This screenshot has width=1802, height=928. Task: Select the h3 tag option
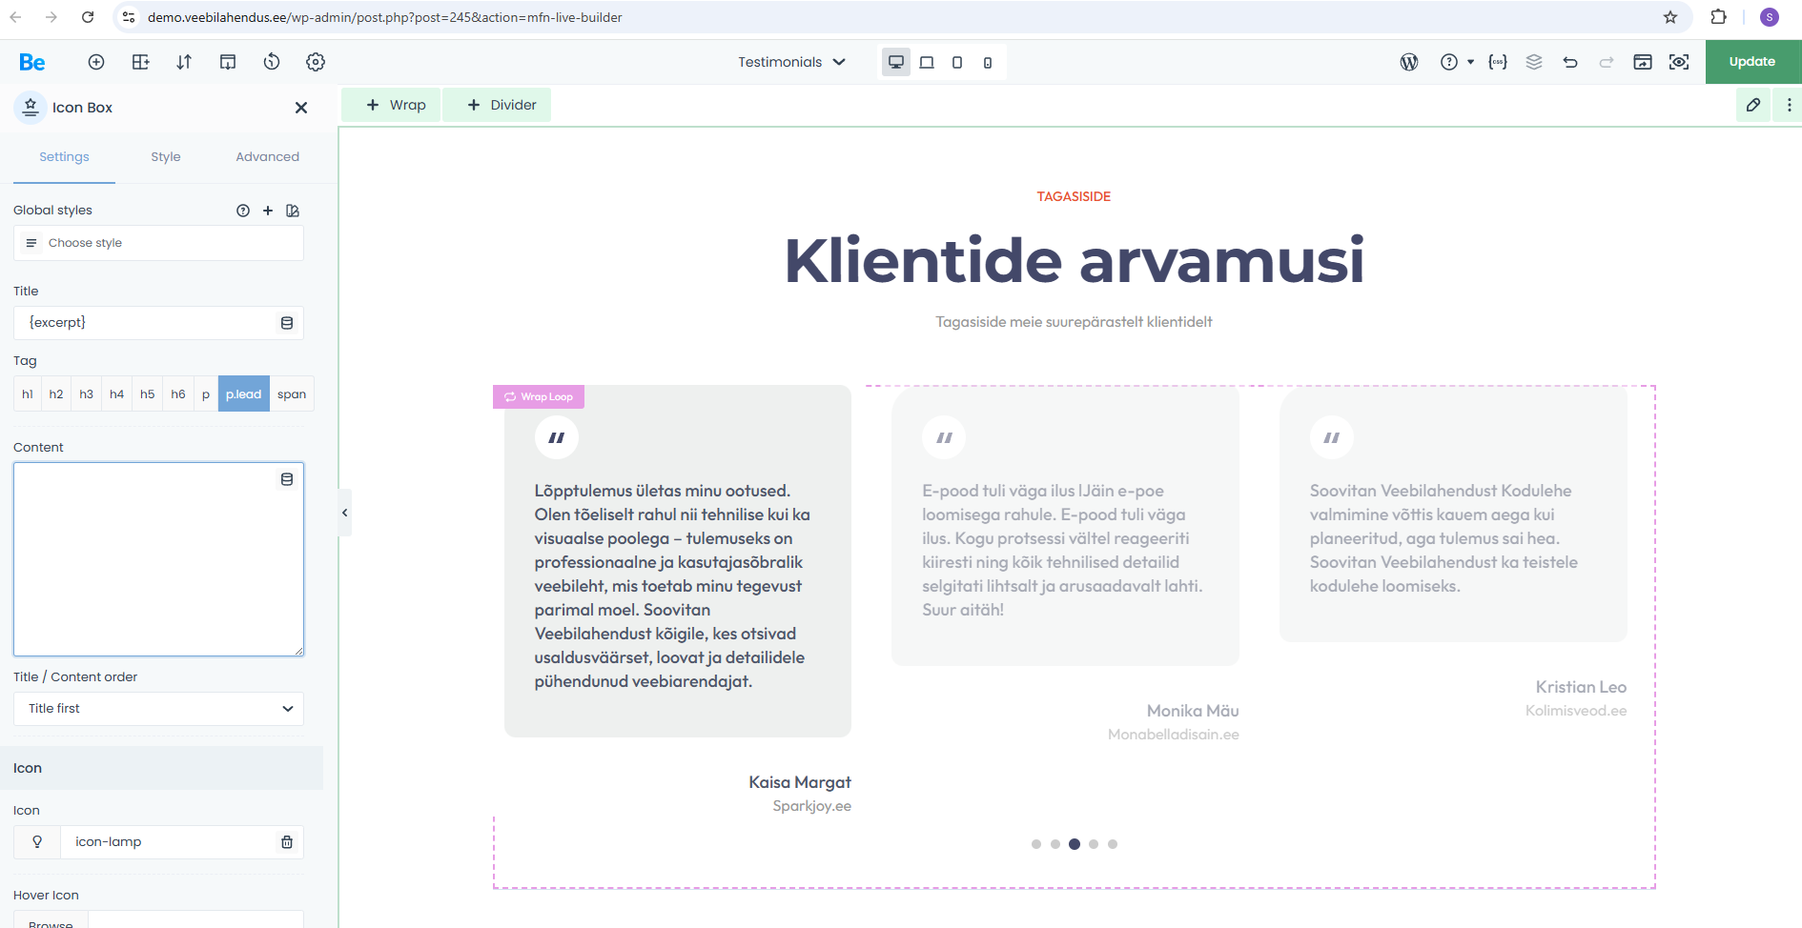coord(87,394)
